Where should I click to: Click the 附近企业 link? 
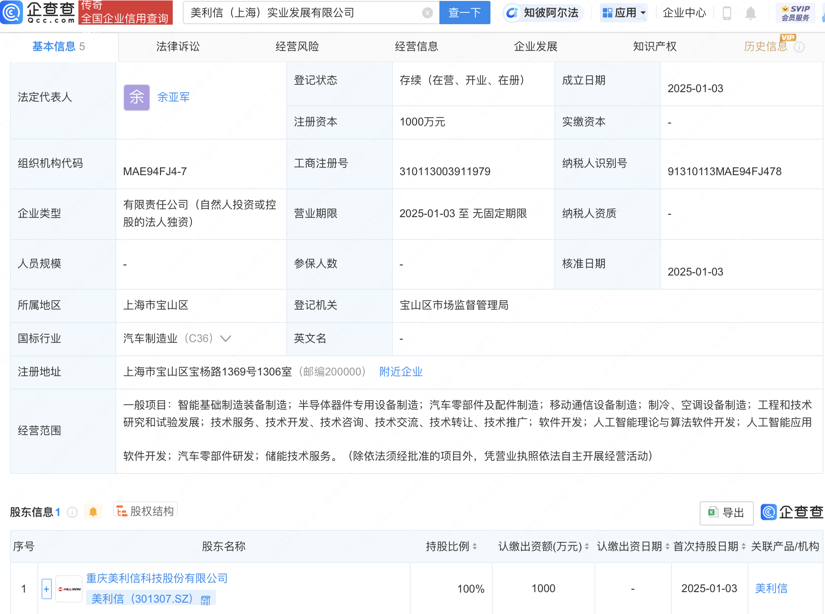click(401, 372)
